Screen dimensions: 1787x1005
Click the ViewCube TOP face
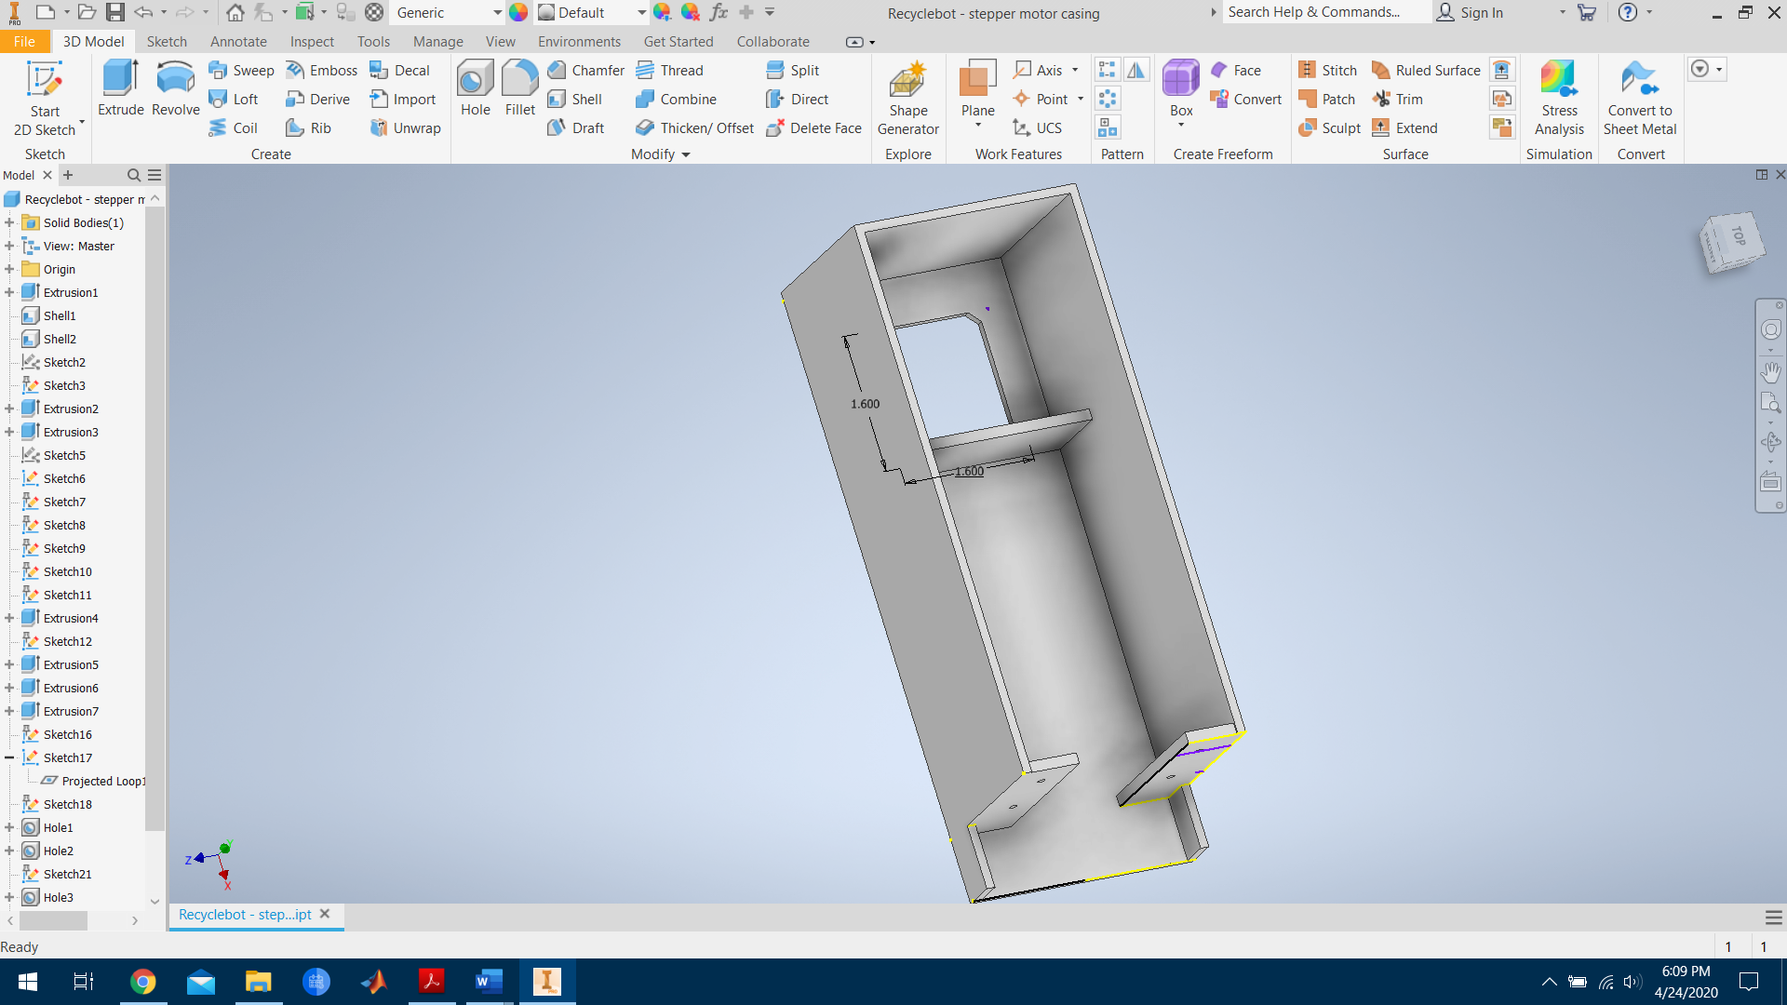click(1737, 236)
